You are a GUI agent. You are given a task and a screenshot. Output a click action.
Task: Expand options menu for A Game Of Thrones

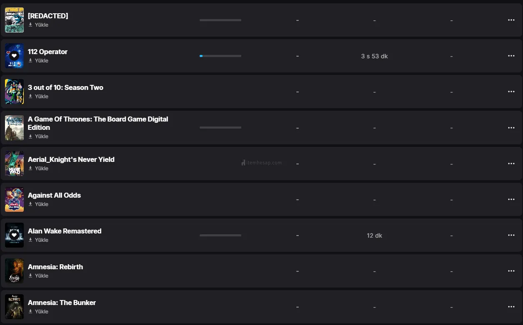click(511, 128)
